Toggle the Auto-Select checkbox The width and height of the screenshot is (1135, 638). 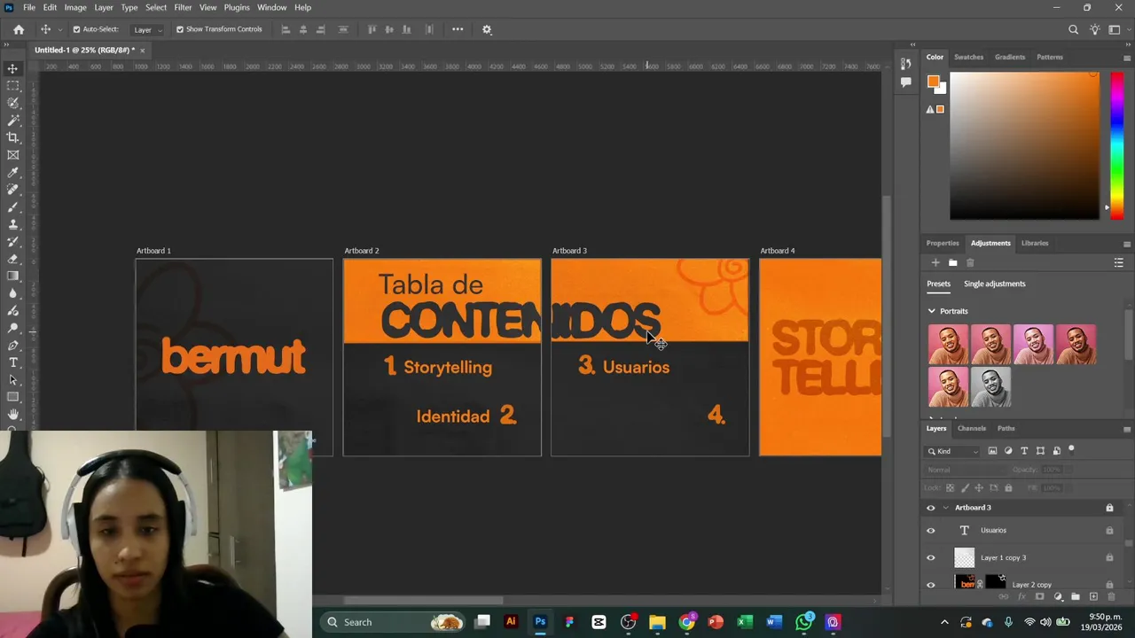point(76,29)
